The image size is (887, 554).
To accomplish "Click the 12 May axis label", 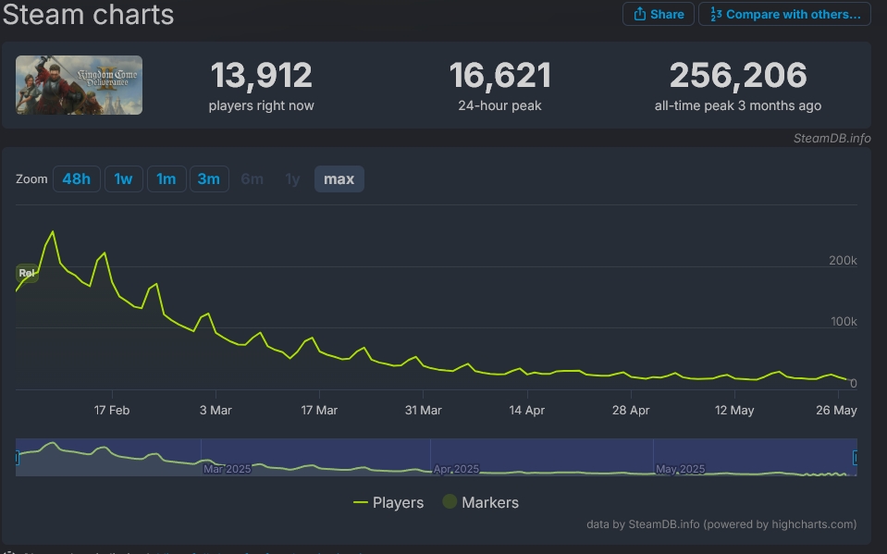I will coord(734,411).
